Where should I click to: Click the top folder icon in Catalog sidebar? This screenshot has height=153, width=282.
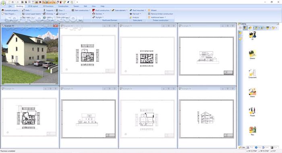point(240,33)
